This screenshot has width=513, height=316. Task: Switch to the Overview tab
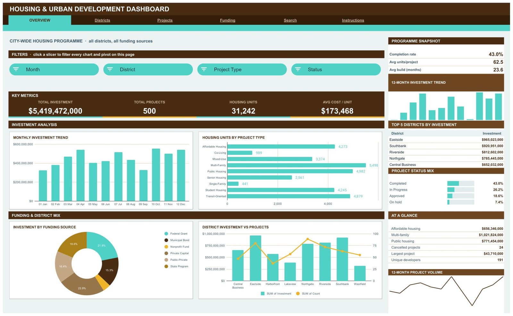click(40, 20)
